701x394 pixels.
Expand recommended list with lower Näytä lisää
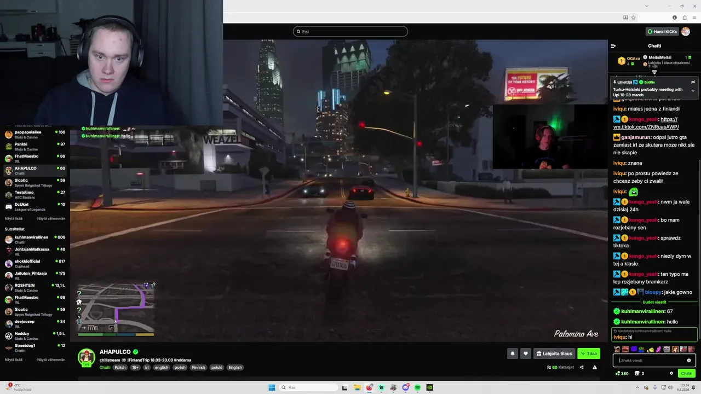13,360
